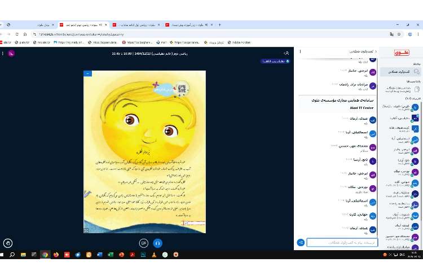Open the Chrome profile icon
Image resolution: width=423 pixels, height=271 pixels.
[410, 34]
